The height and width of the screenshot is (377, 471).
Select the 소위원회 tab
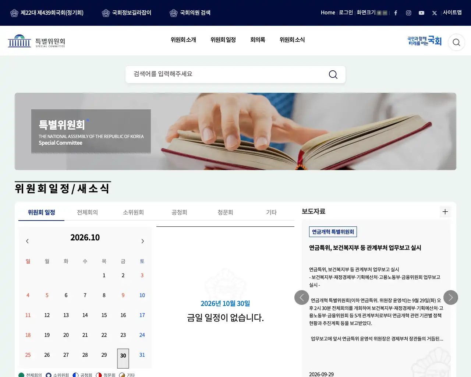tap(133, 212)
